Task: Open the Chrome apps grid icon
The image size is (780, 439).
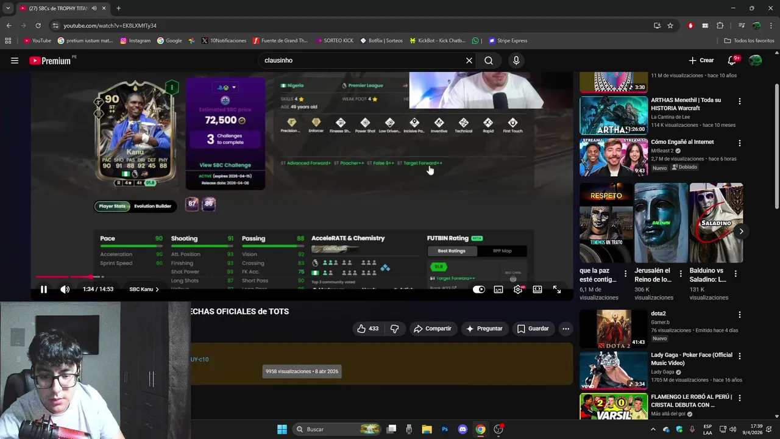Action: coord(8,41)
